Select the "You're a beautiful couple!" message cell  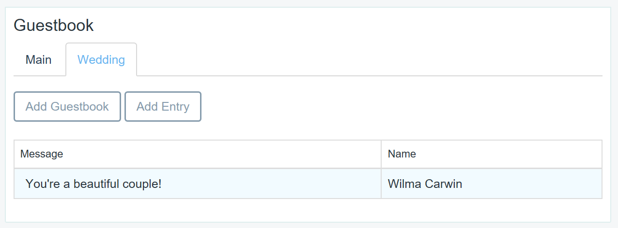(x=198, y=184)
